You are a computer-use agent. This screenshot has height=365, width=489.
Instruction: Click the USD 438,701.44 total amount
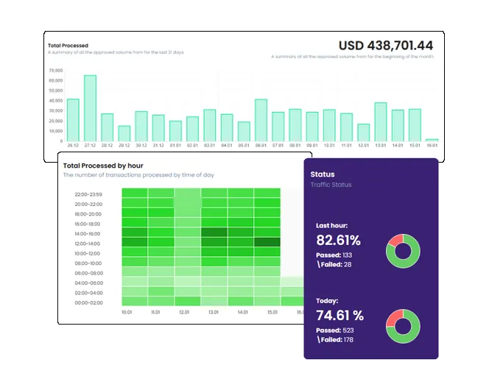(x=386, y=46)
